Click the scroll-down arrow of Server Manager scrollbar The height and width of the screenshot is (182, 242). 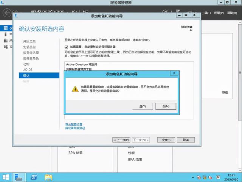(240, 171)
